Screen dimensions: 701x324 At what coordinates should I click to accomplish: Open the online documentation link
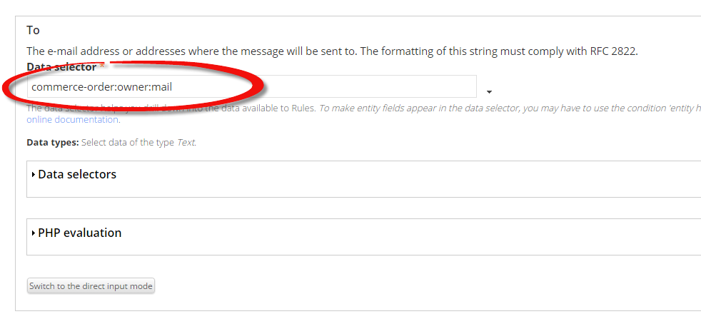point(72,120)
